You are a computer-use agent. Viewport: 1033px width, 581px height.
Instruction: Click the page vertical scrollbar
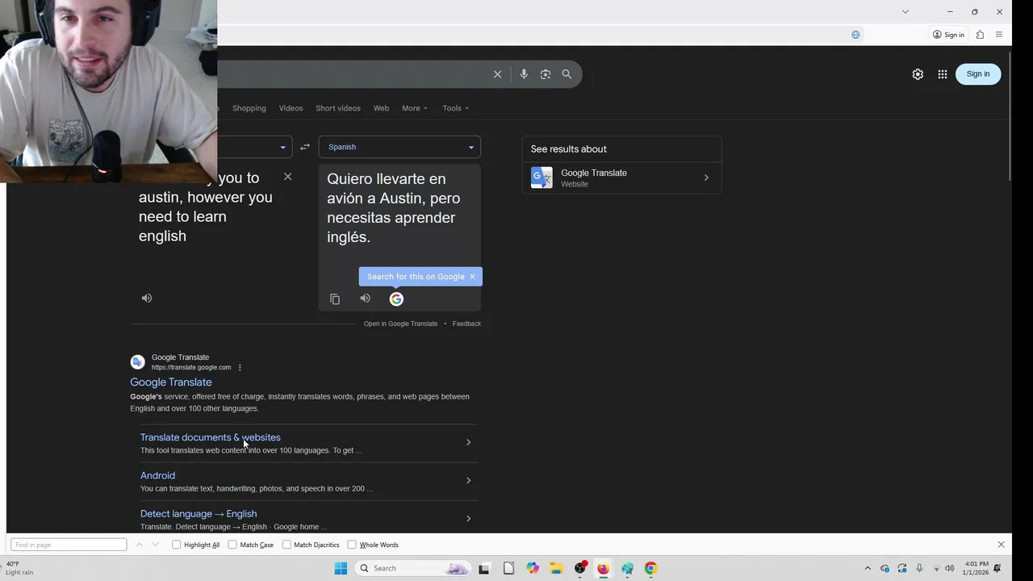[1009, 117]
